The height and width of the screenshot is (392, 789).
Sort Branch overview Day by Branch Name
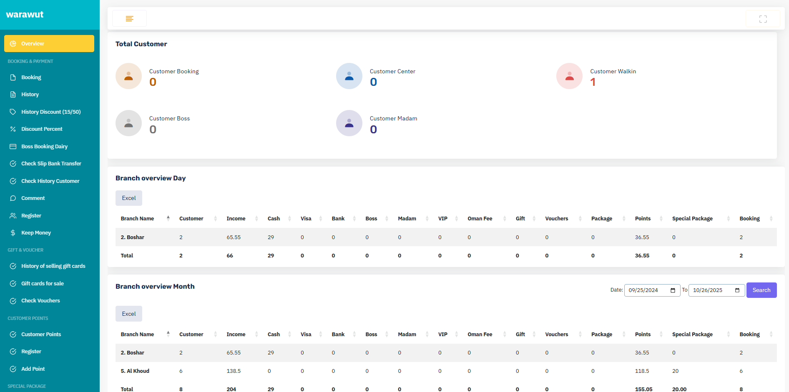(138, 219)
